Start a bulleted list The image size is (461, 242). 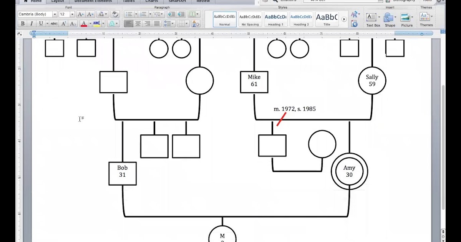[129, 14]
